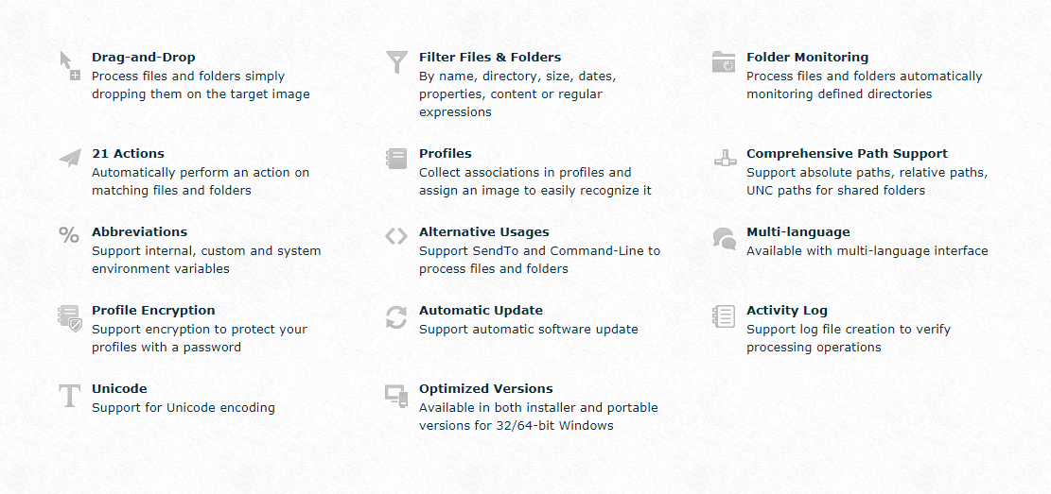Click the Drag-and-Drop cursor icon

[x=70, y=65]
